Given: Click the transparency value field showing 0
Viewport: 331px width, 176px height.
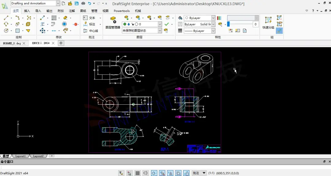Looking at the screenshot, I should pyautogui.click(x=255, y=24).
